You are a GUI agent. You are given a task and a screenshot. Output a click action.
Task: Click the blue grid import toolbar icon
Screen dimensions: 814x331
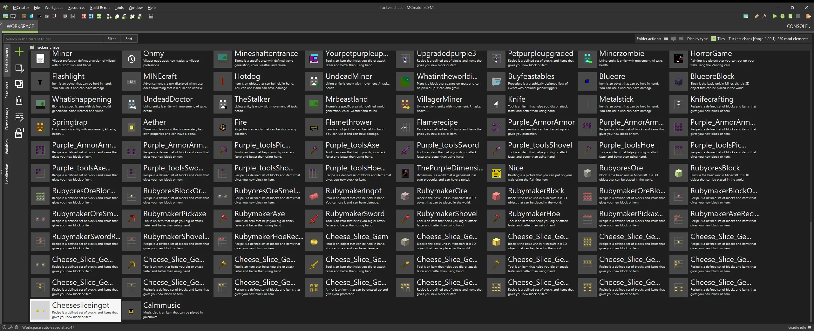click(91, 17)
